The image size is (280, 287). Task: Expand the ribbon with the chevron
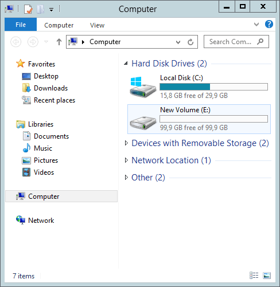click(256, 25)
